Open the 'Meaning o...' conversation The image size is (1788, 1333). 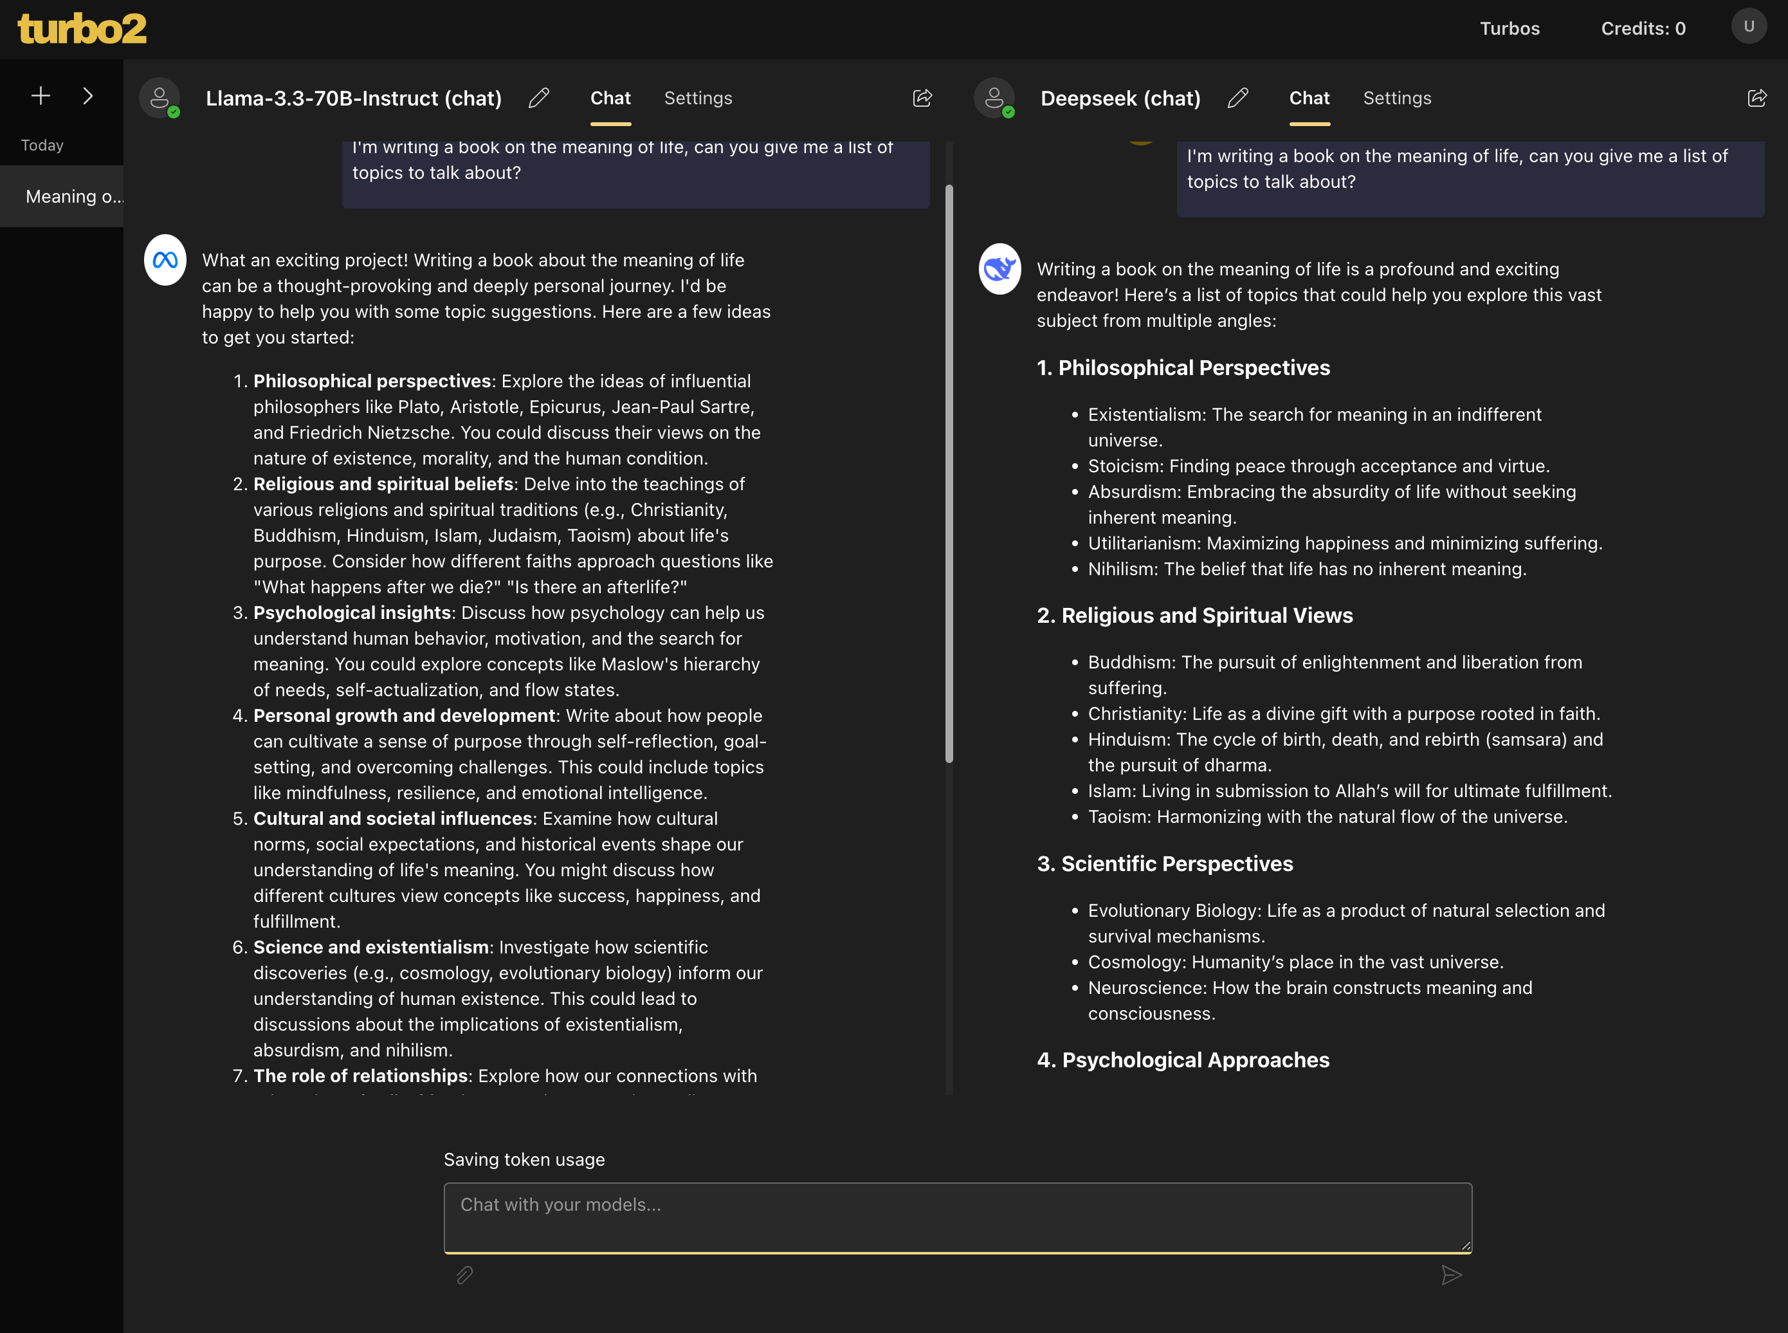[75, 196]
